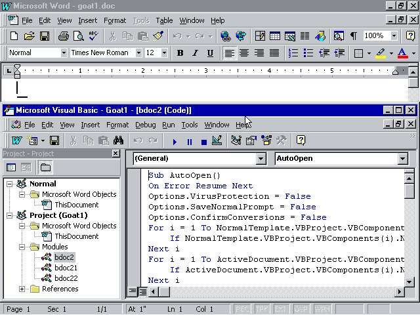Toggle Show/Hide paragraph marks
420x315 pixels.
pos(354,36)
